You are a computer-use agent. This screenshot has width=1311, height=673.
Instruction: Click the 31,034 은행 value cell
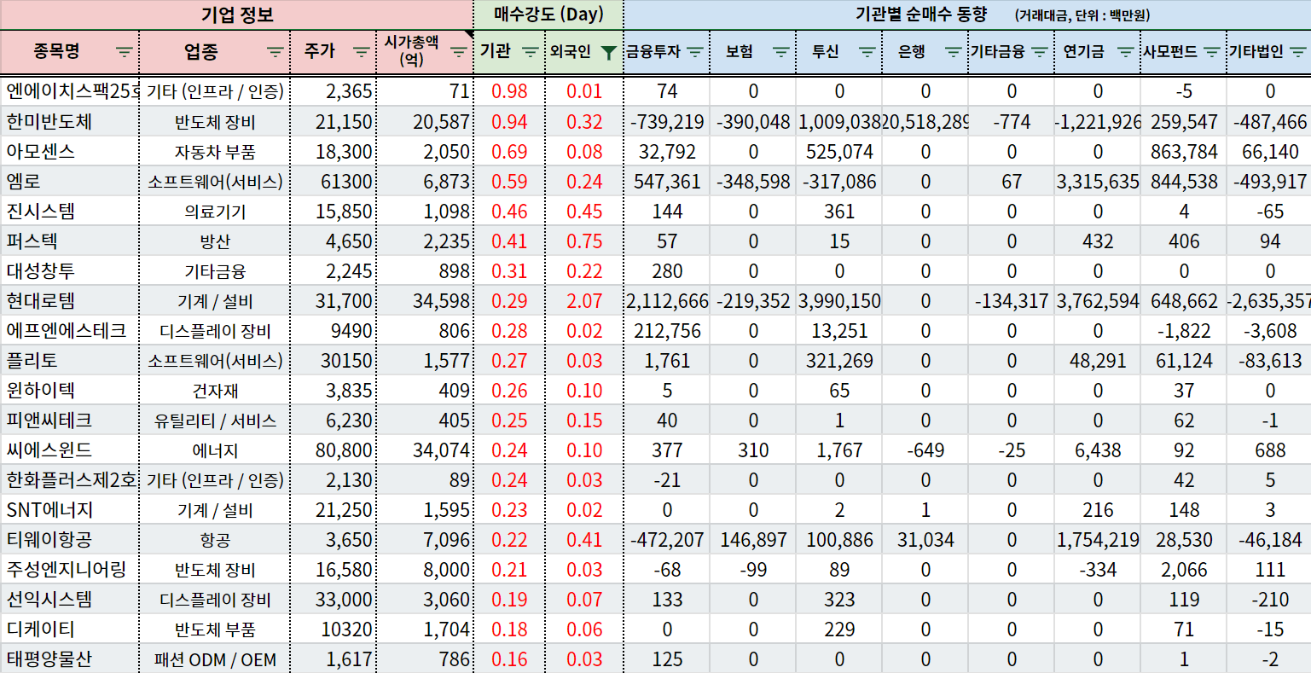coord(925,539)
